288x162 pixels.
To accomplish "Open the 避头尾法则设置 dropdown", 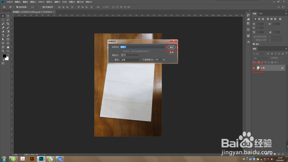I will pos(275,37).
